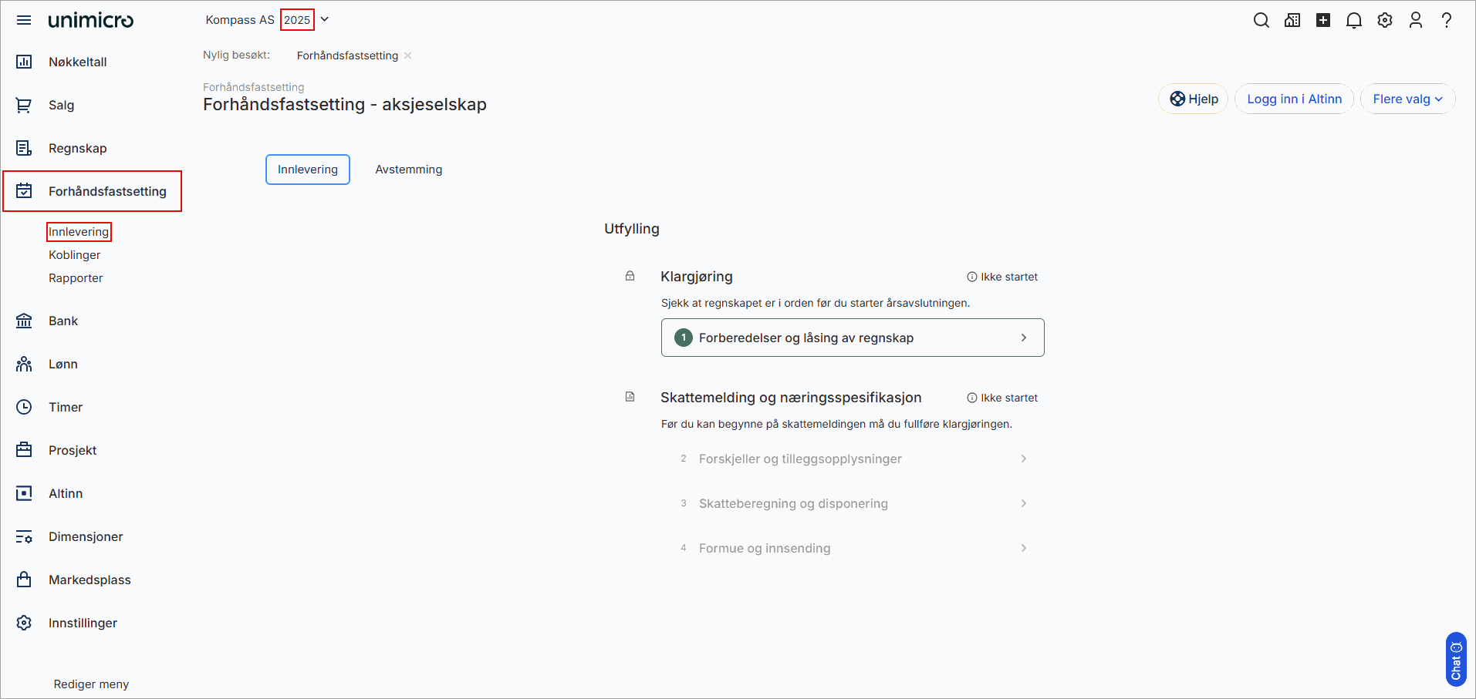Open the company switcher building icon
This screenshot has width=1476, height=699.
1292,20
